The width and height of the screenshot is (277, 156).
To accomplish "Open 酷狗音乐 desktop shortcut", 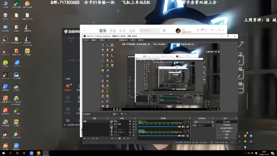I will click(x=16, y=147).
